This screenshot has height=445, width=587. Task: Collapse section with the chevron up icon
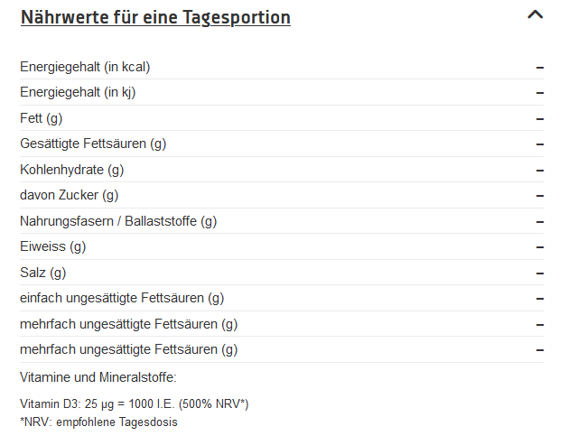click(x=535, y=15)
